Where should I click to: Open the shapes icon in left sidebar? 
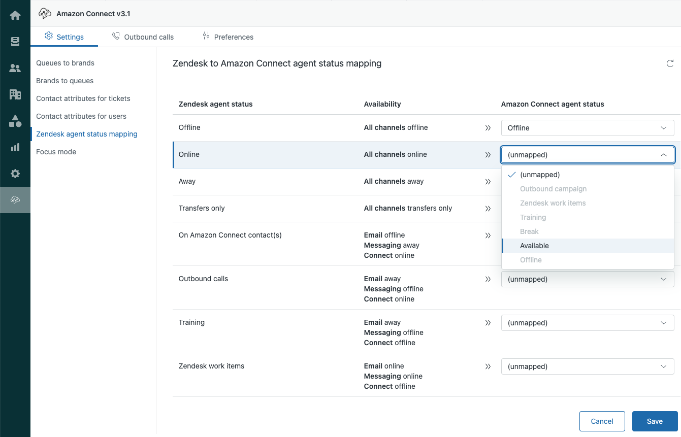coord(15,121)
